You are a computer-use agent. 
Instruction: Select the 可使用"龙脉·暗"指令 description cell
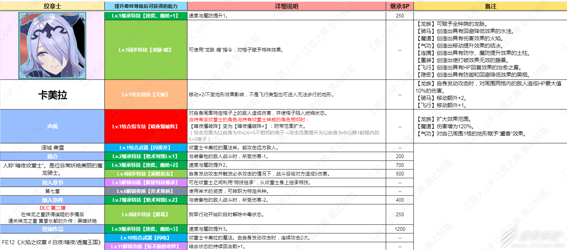coord(286,50)
